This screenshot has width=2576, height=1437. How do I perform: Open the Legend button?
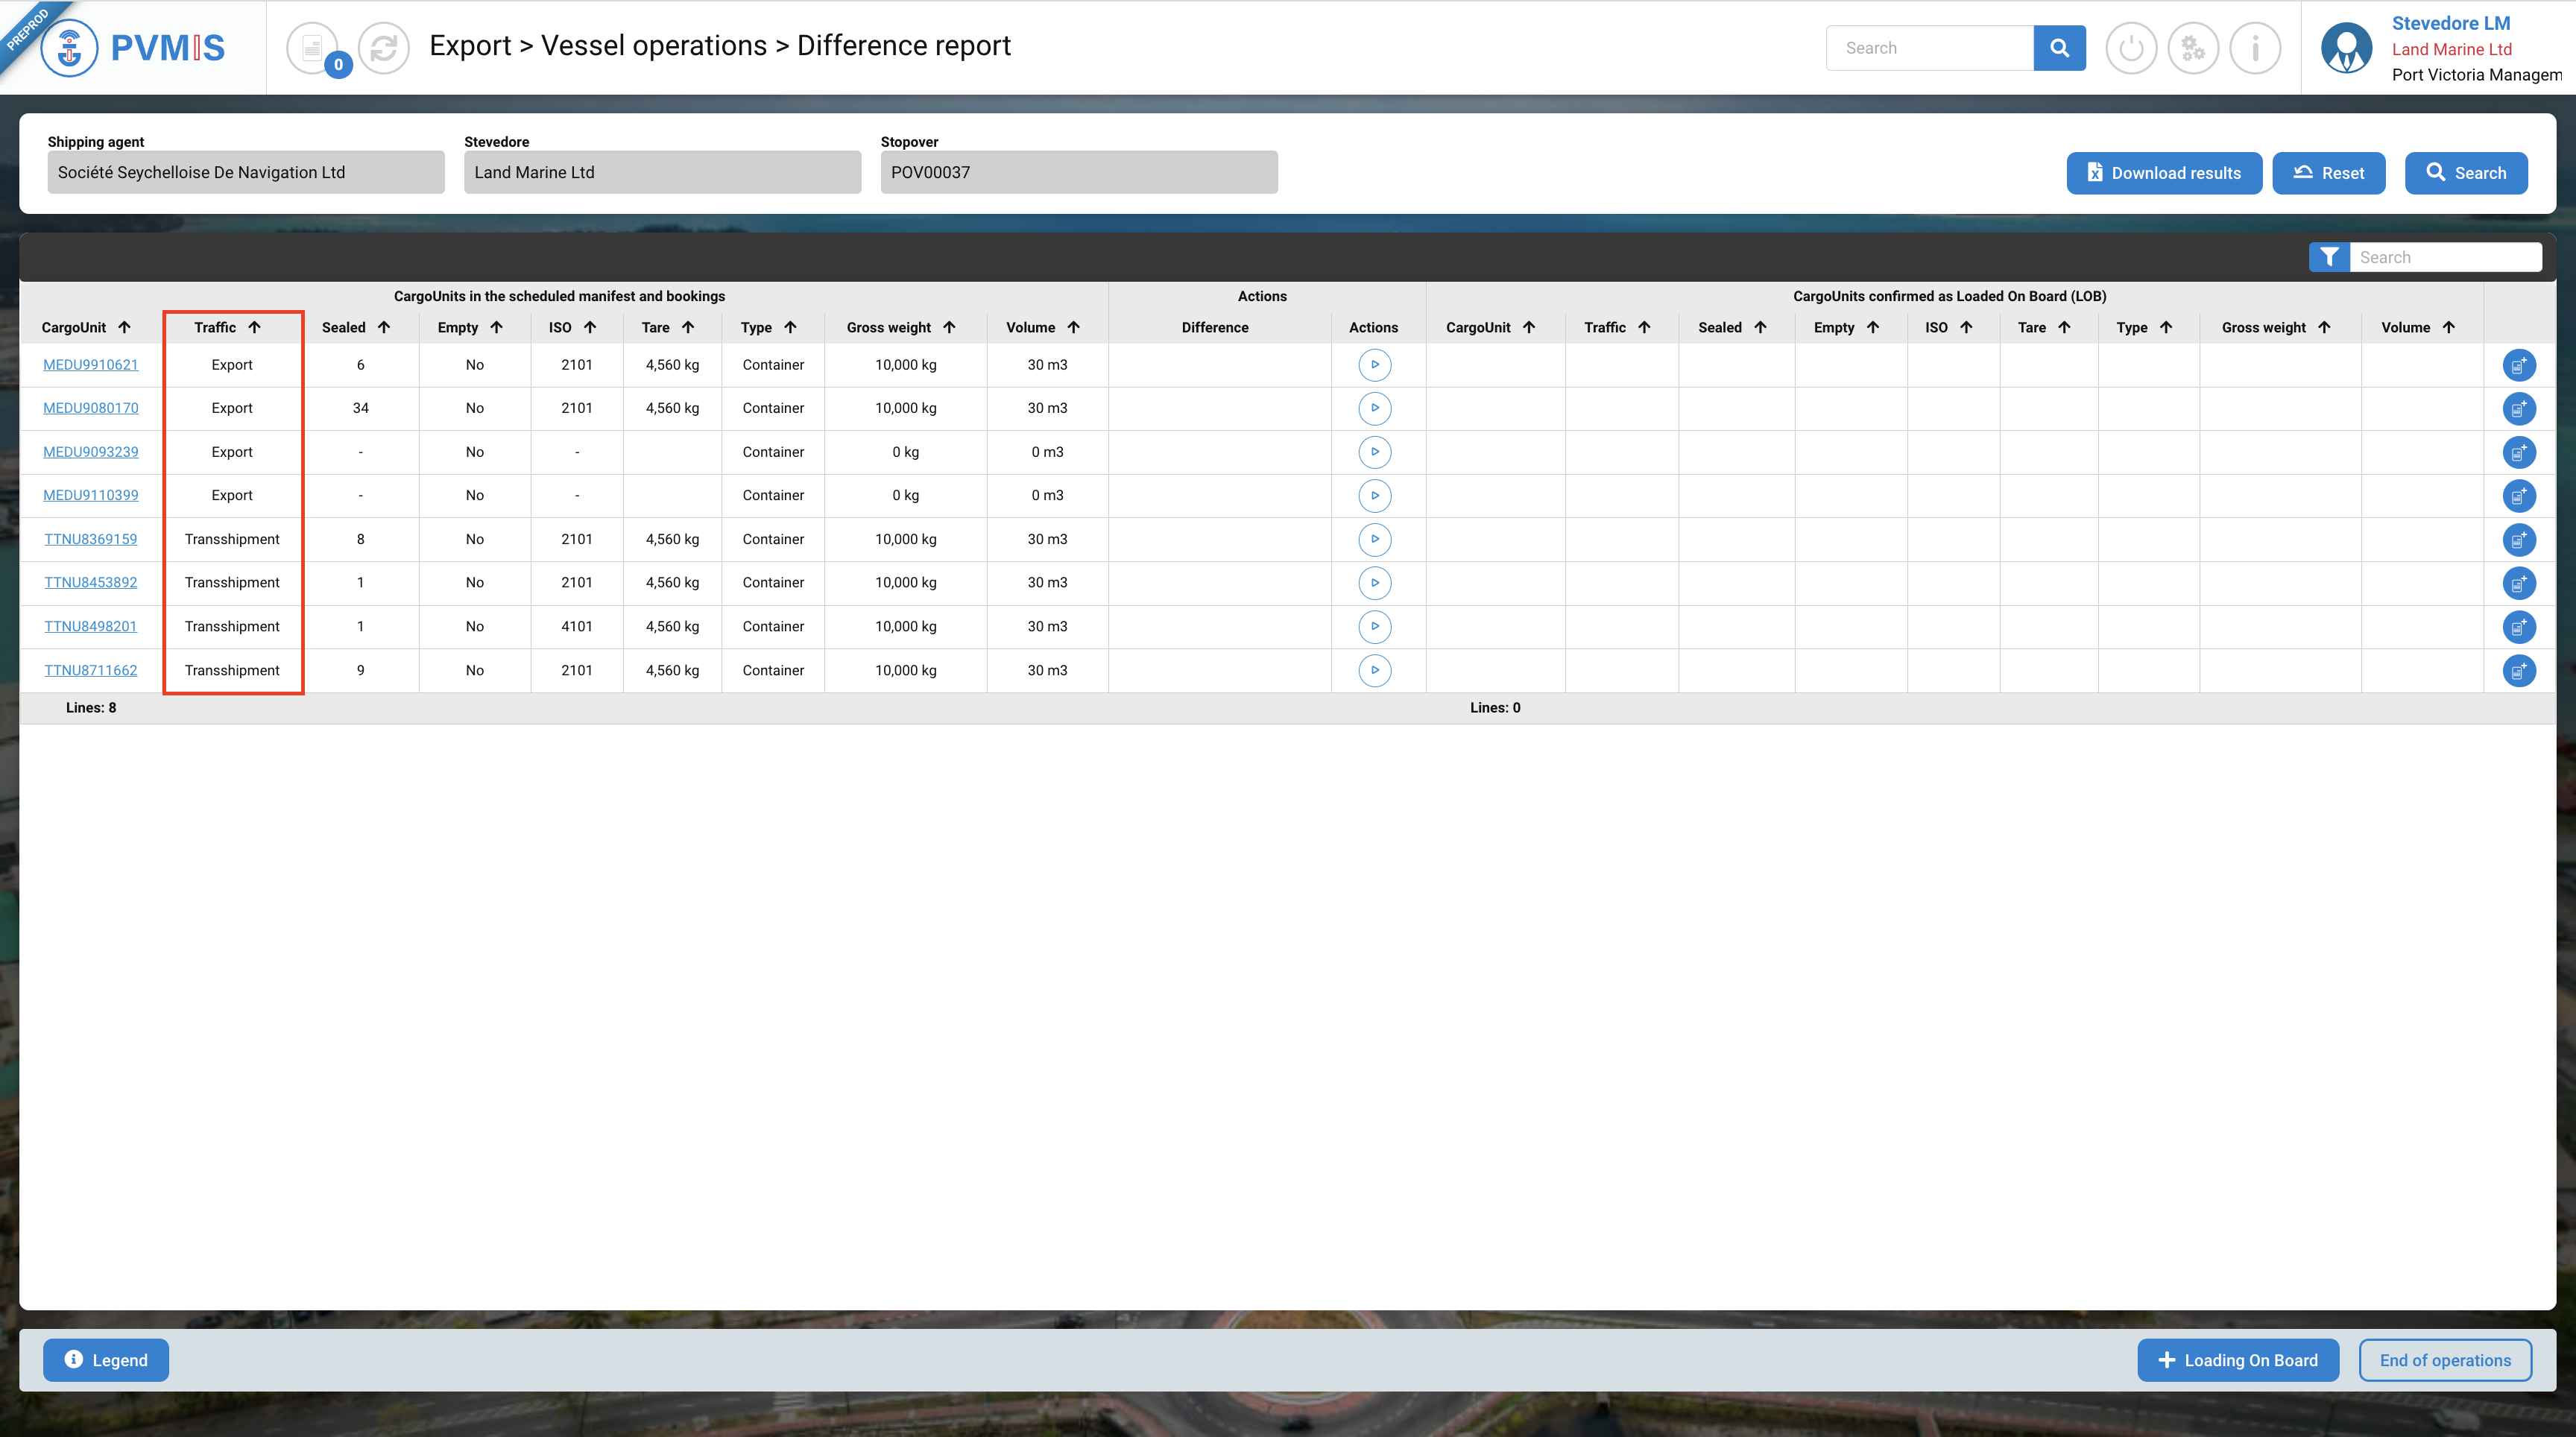coord(106,1360)
